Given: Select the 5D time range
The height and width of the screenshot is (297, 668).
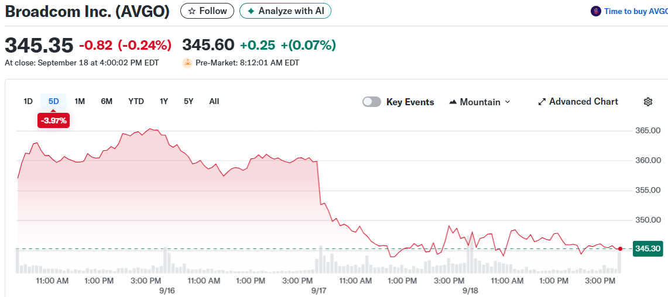Looking at the screenshot, I should (54, 101).
